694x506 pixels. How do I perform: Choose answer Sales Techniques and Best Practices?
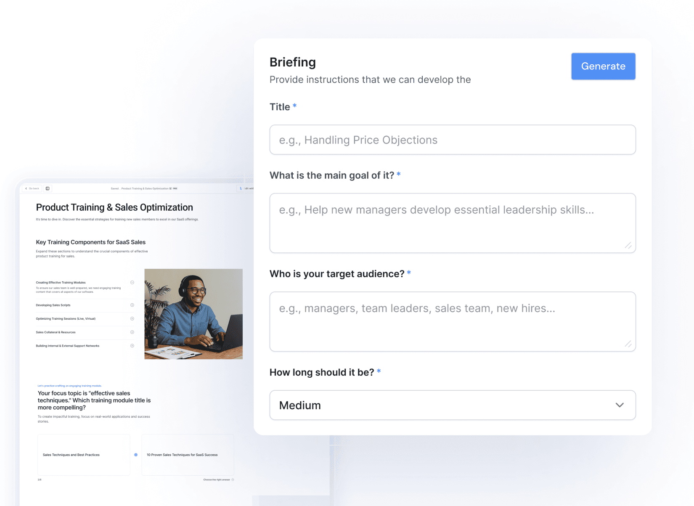coord(84,455)
